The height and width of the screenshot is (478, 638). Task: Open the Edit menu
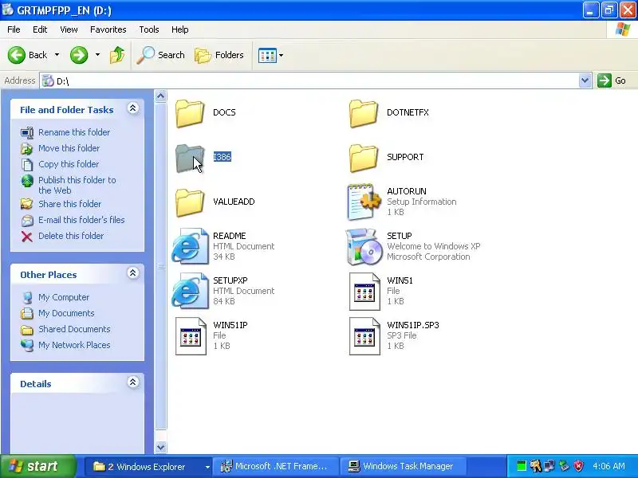tap(40, 29)
